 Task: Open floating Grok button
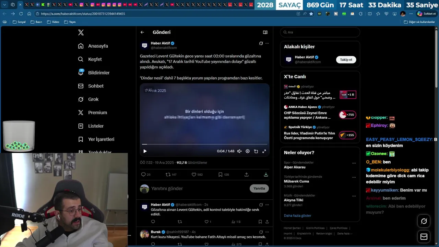tap(424, 221)
